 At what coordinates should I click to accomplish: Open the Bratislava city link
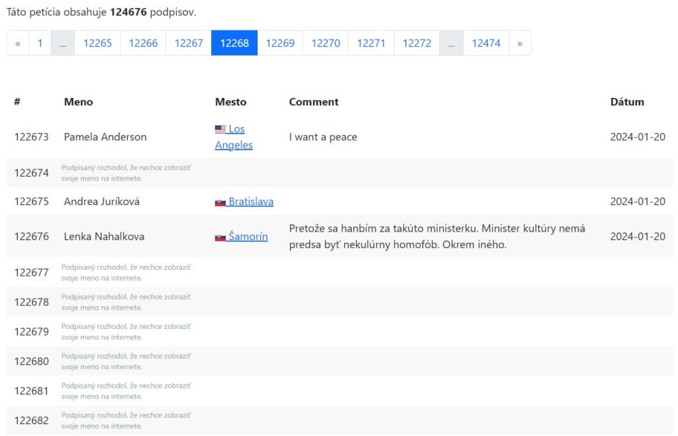(x=251, y=202)
